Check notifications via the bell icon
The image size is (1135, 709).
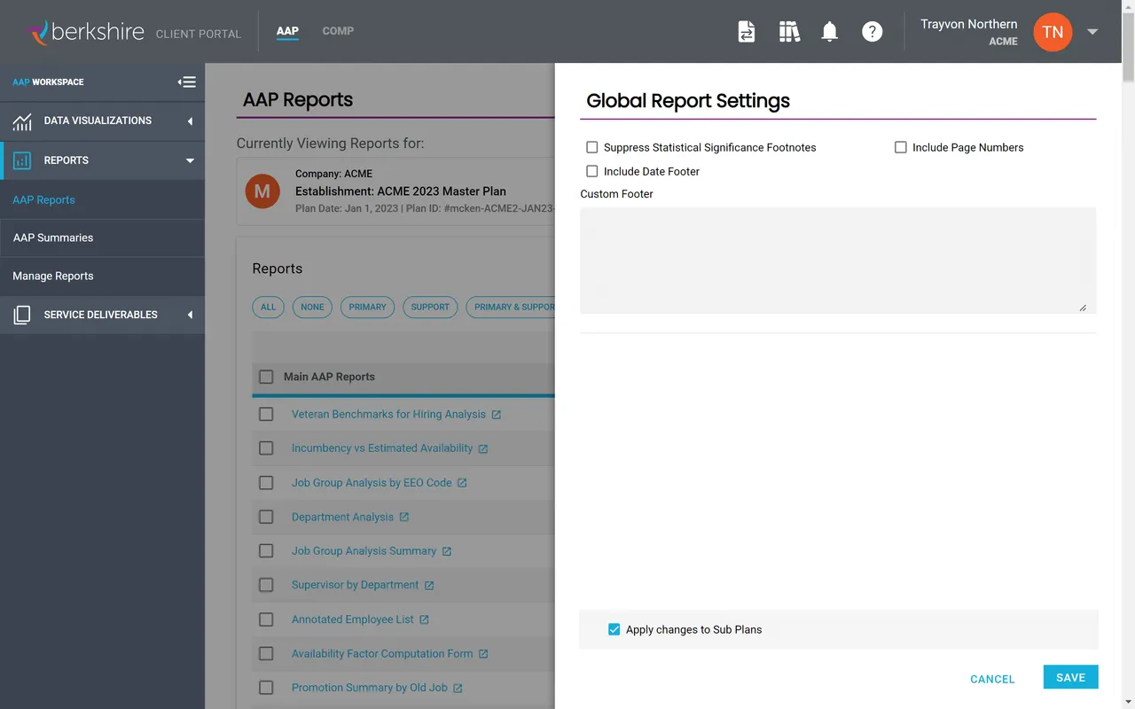[829, 31]
